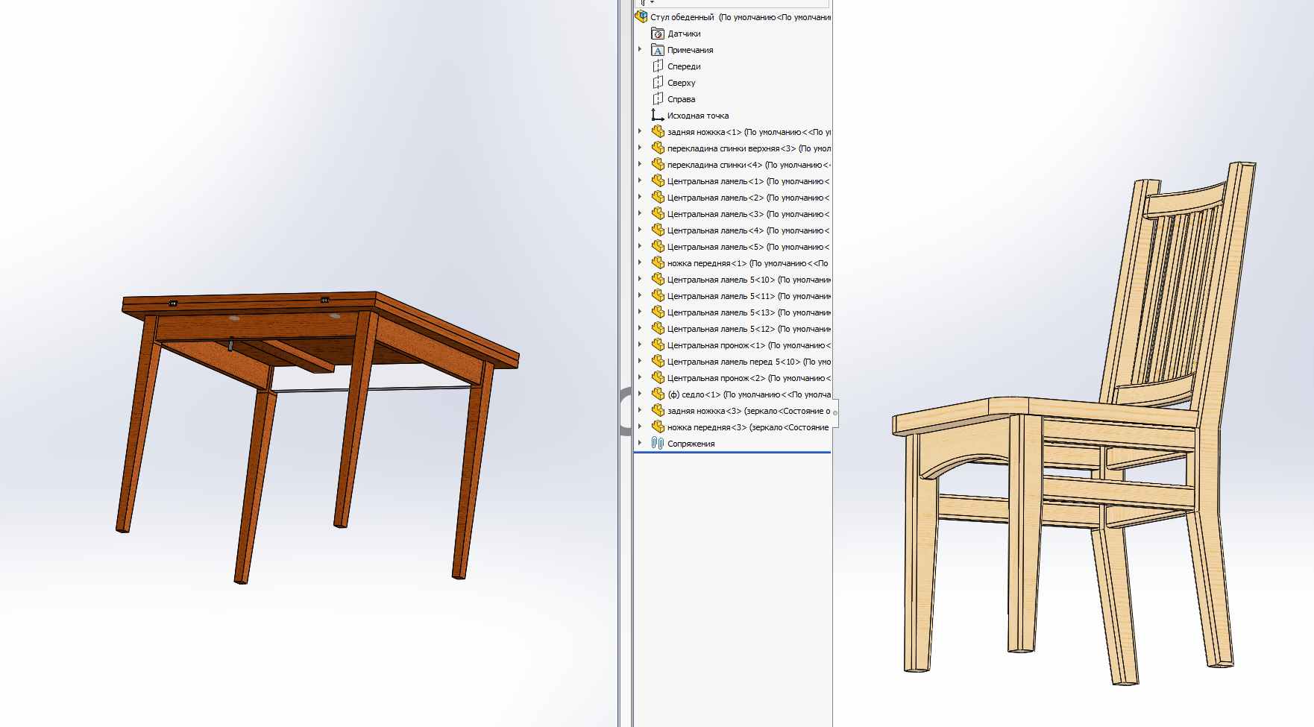Click the Датчики sensors folder icon
1314x727 pixels.
pyautogui.click(x=658, y=34)
